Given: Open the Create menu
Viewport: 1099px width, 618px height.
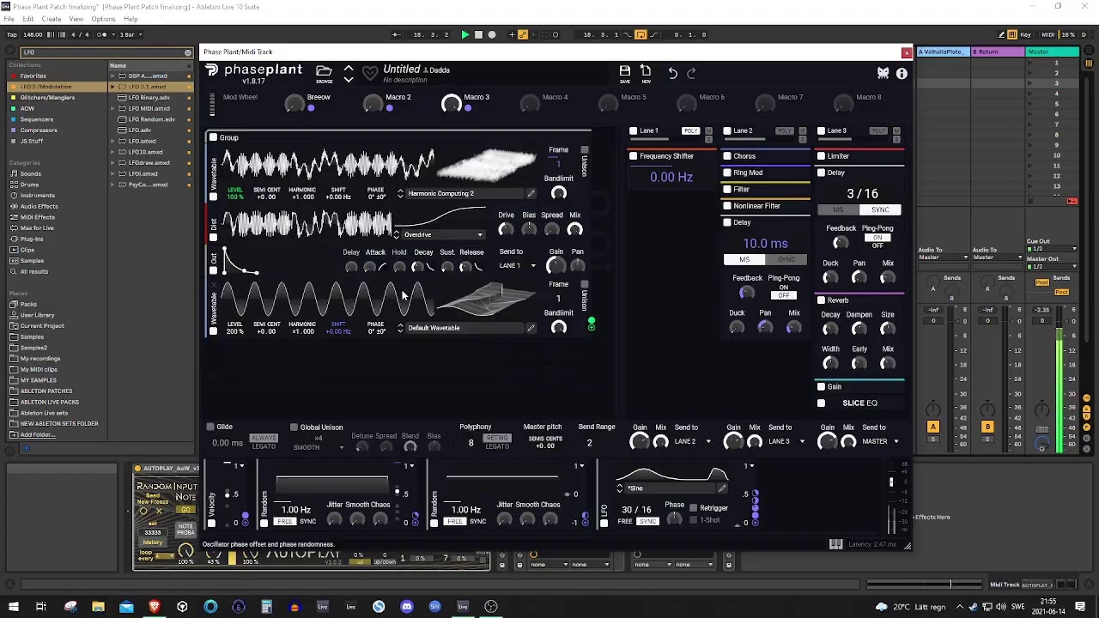Looking at the screenshot, I should pyautogui.click(x=52, y=19).
